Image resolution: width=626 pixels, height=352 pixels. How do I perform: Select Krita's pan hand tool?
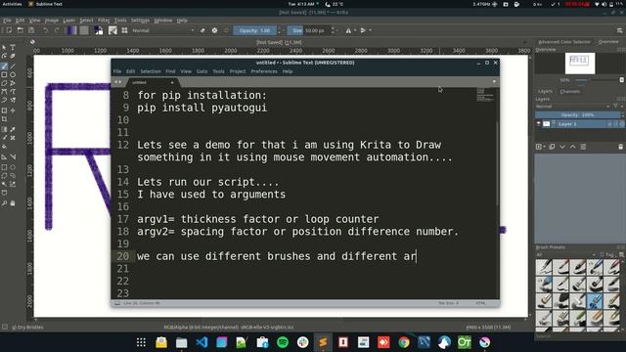point(13,203)
